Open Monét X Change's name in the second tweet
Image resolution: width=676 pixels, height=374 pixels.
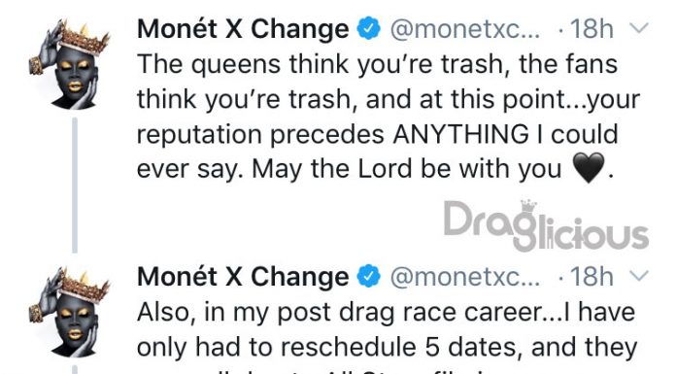coord(243,277)
